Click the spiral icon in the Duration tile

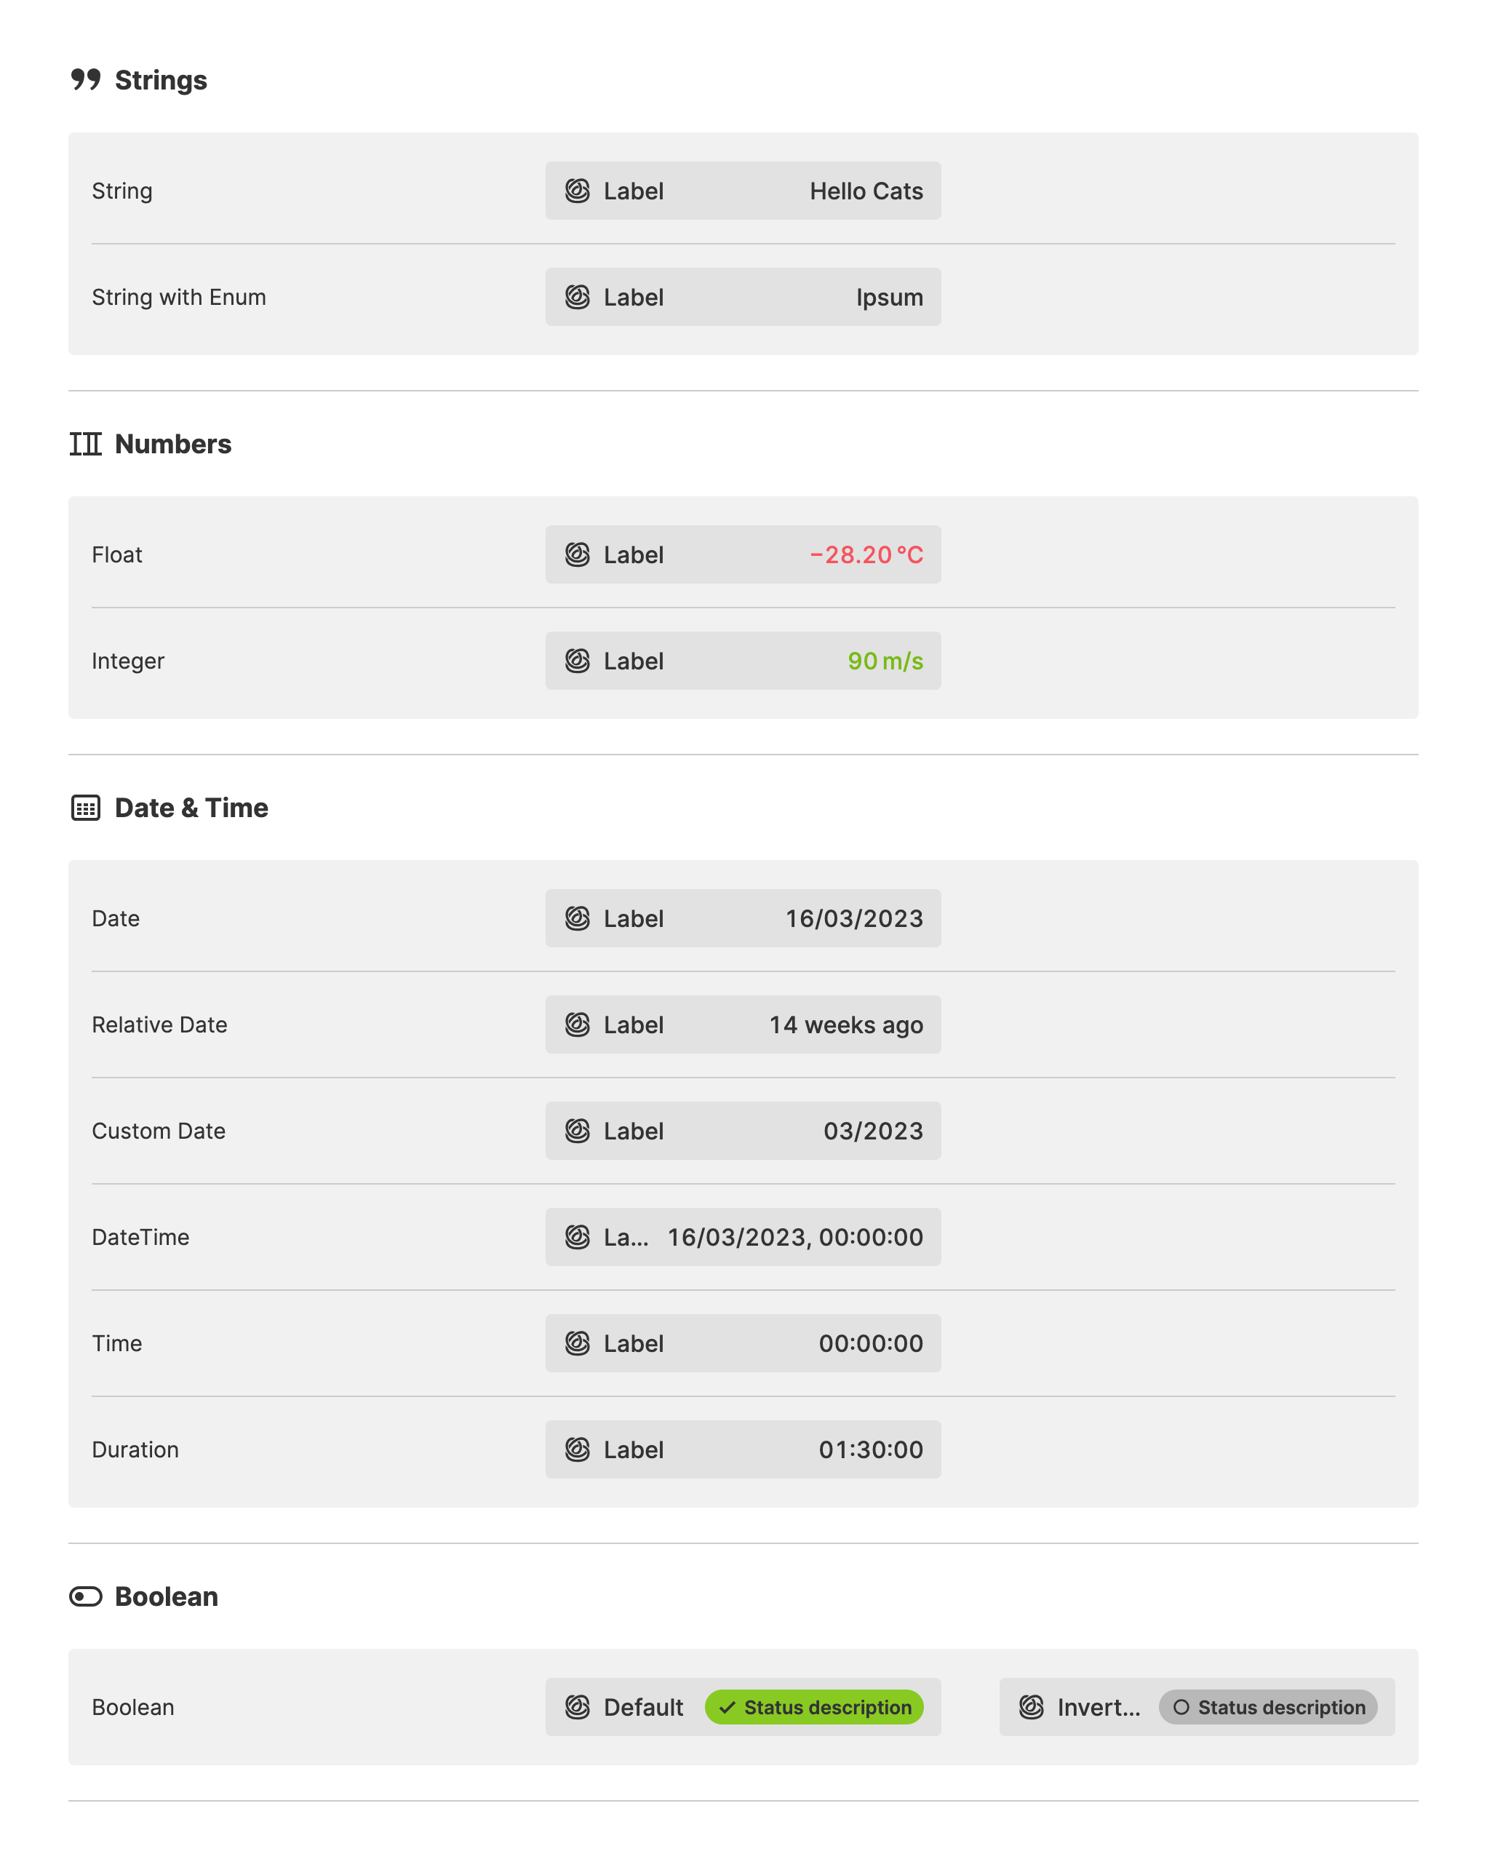click(578, 1449)
